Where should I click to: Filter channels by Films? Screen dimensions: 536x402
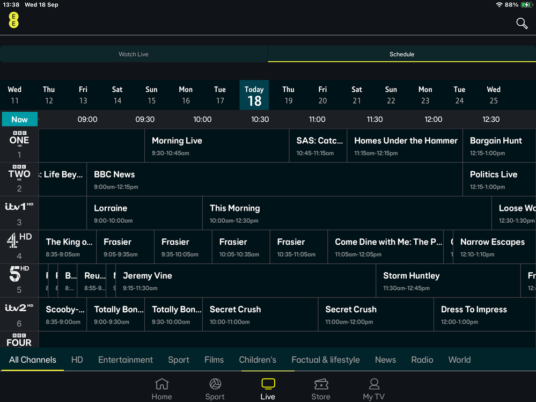point(214,360)
